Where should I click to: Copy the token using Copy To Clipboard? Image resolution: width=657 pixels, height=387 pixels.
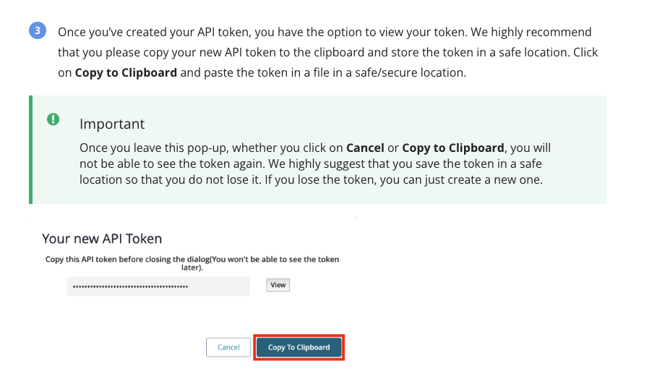(x=299, y=347)
